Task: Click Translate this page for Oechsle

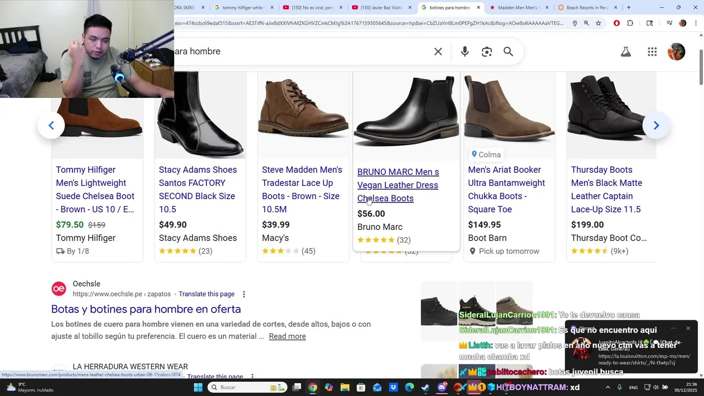Action: (x=206, y=294)
